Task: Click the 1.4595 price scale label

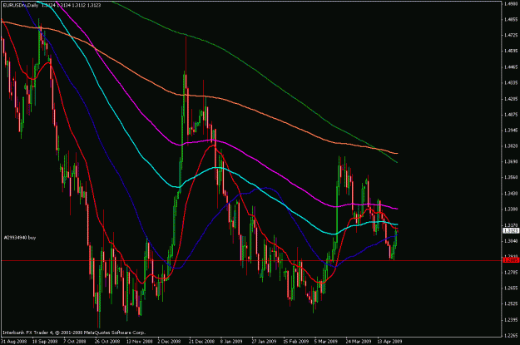Action: [511, 51]
